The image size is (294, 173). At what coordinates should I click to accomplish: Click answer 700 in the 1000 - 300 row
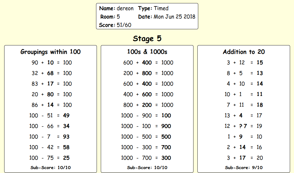[166, 147]
